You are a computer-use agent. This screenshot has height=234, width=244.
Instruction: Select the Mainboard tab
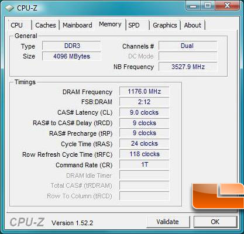77,25
